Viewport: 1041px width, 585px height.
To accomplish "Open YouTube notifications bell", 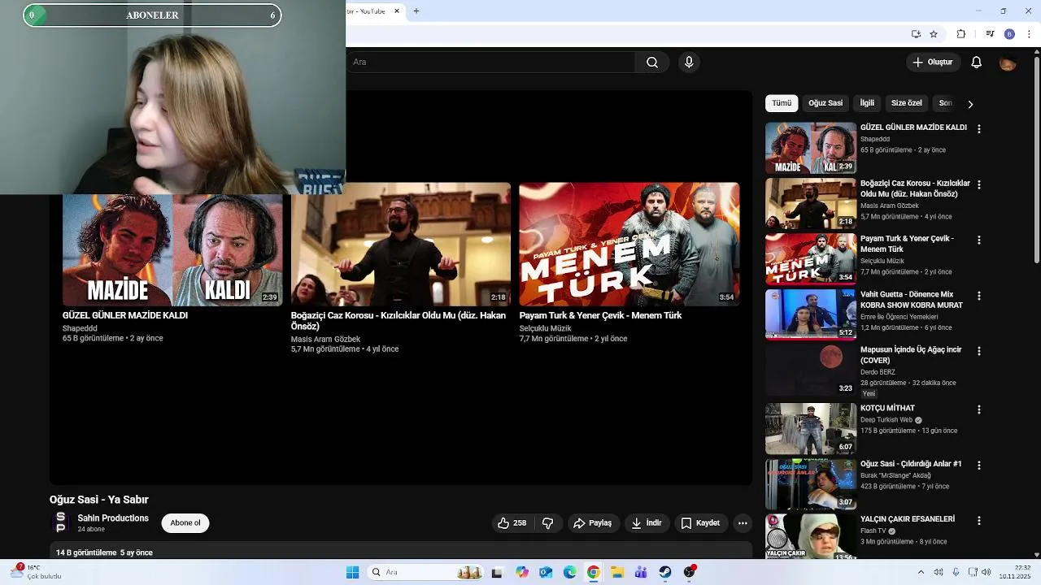I will pyautogui.click(x=977, y=63).
